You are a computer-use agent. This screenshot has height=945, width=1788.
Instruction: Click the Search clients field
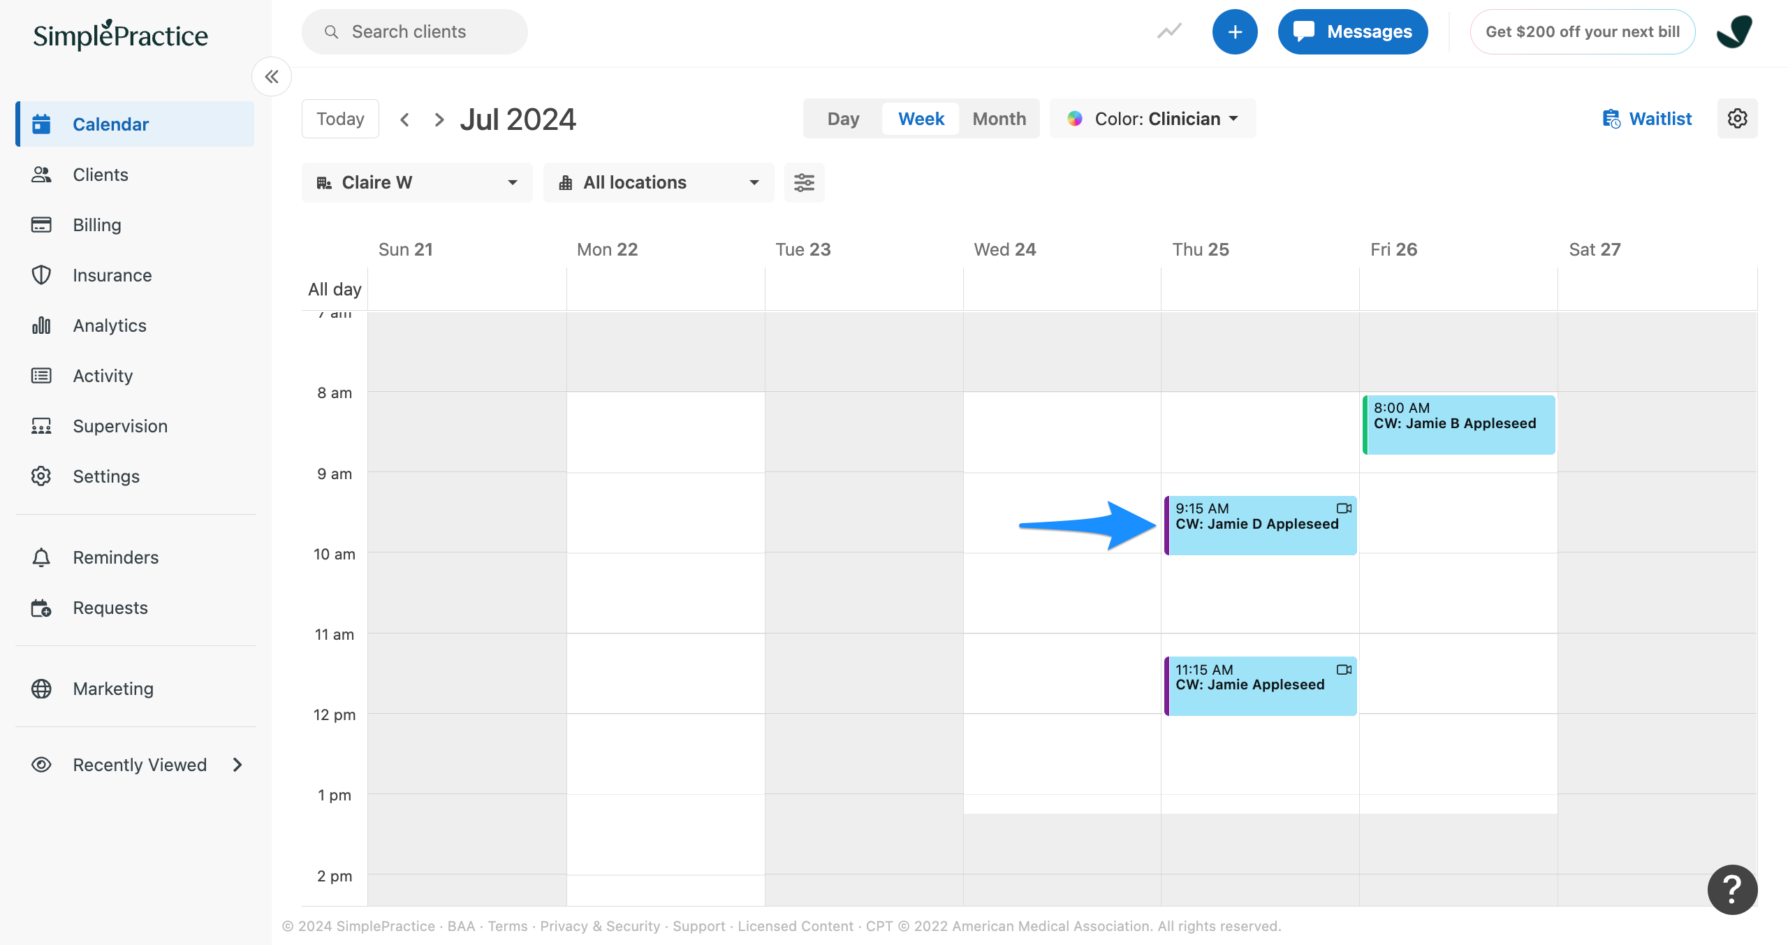415,31
